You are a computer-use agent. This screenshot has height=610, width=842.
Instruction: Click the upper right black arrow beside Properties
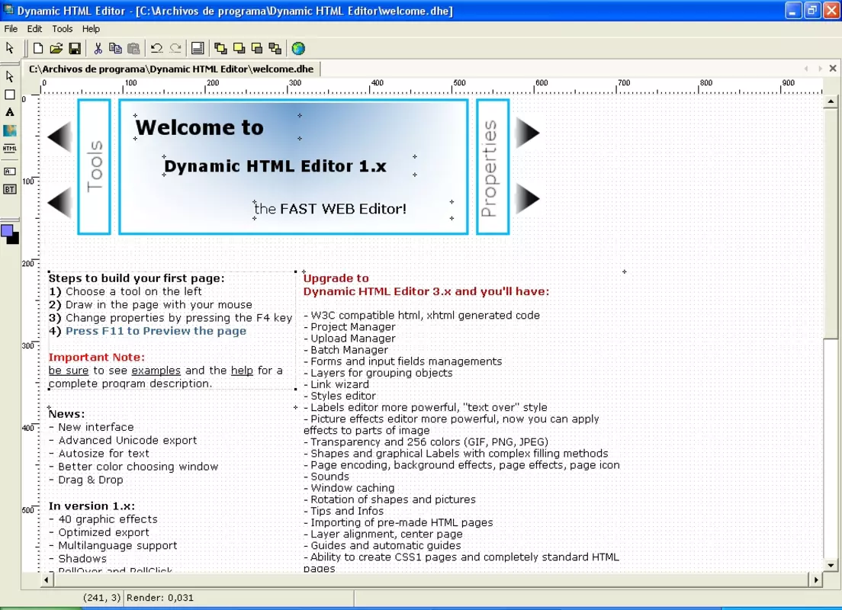point(528,133)
